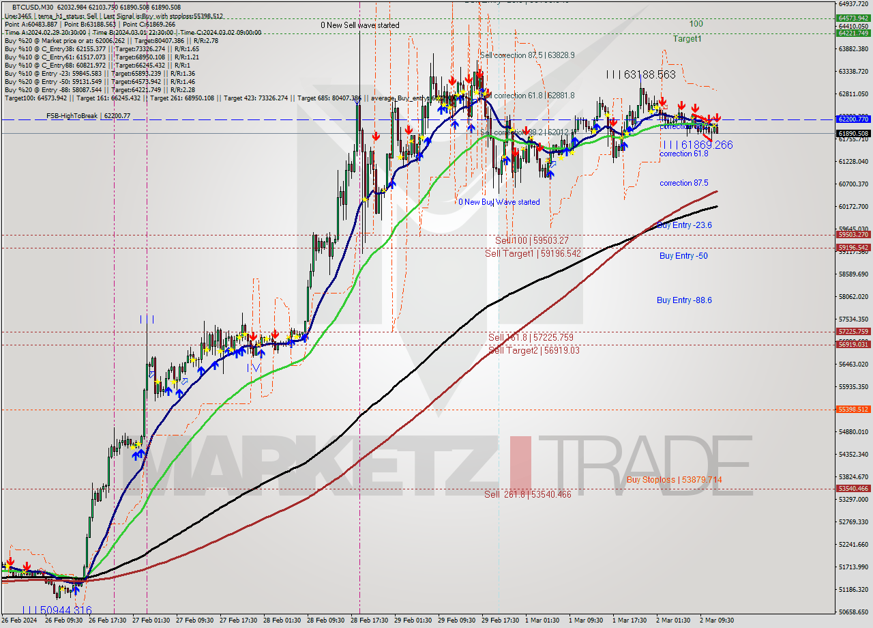Viewport: 873px width, 628px height.
Task: Click the '28 Feb 17:30' time axis label
Action: pos(369,620)
